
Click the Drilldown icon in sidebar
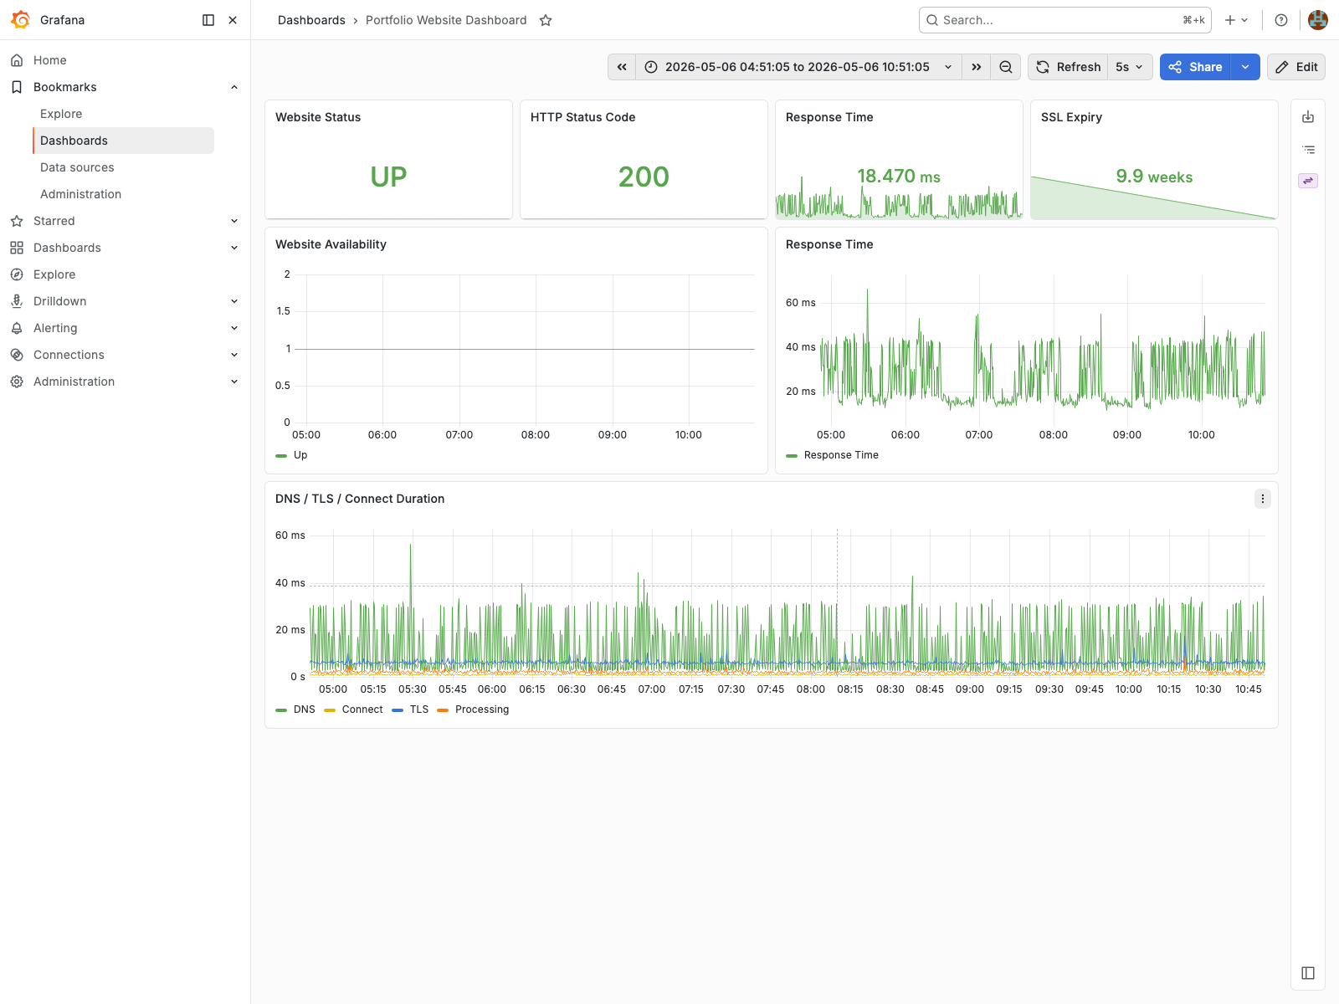click(17, 301)
